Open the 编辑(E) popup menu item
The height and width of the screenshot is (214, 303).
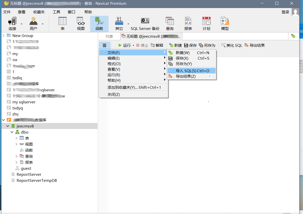pyautogui.click(x=133, y=58)
